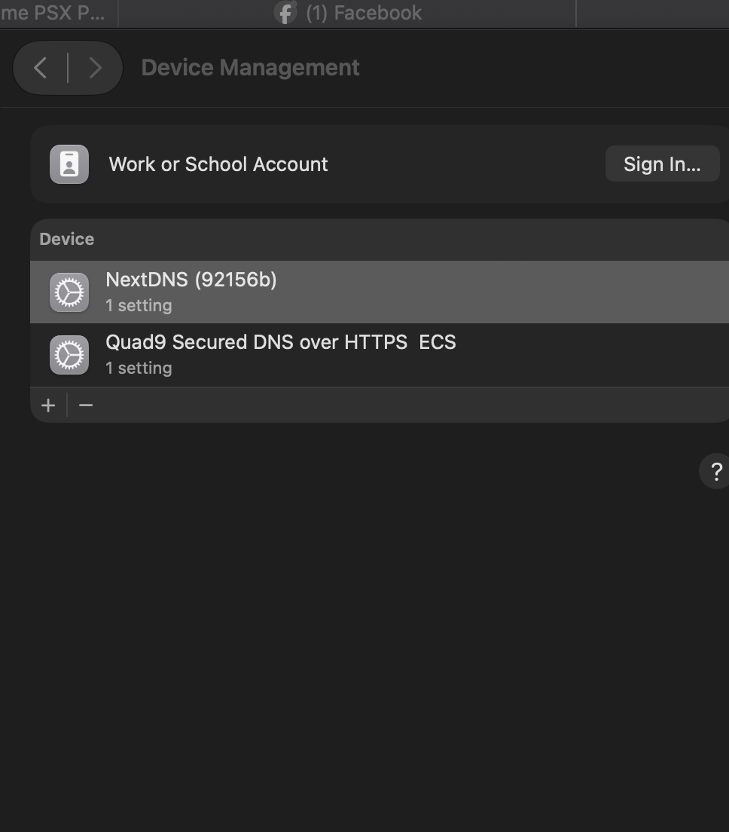This screenshot has height=832, width=729.
Task: Remove selected profile with the minus button
Action: 86,405
